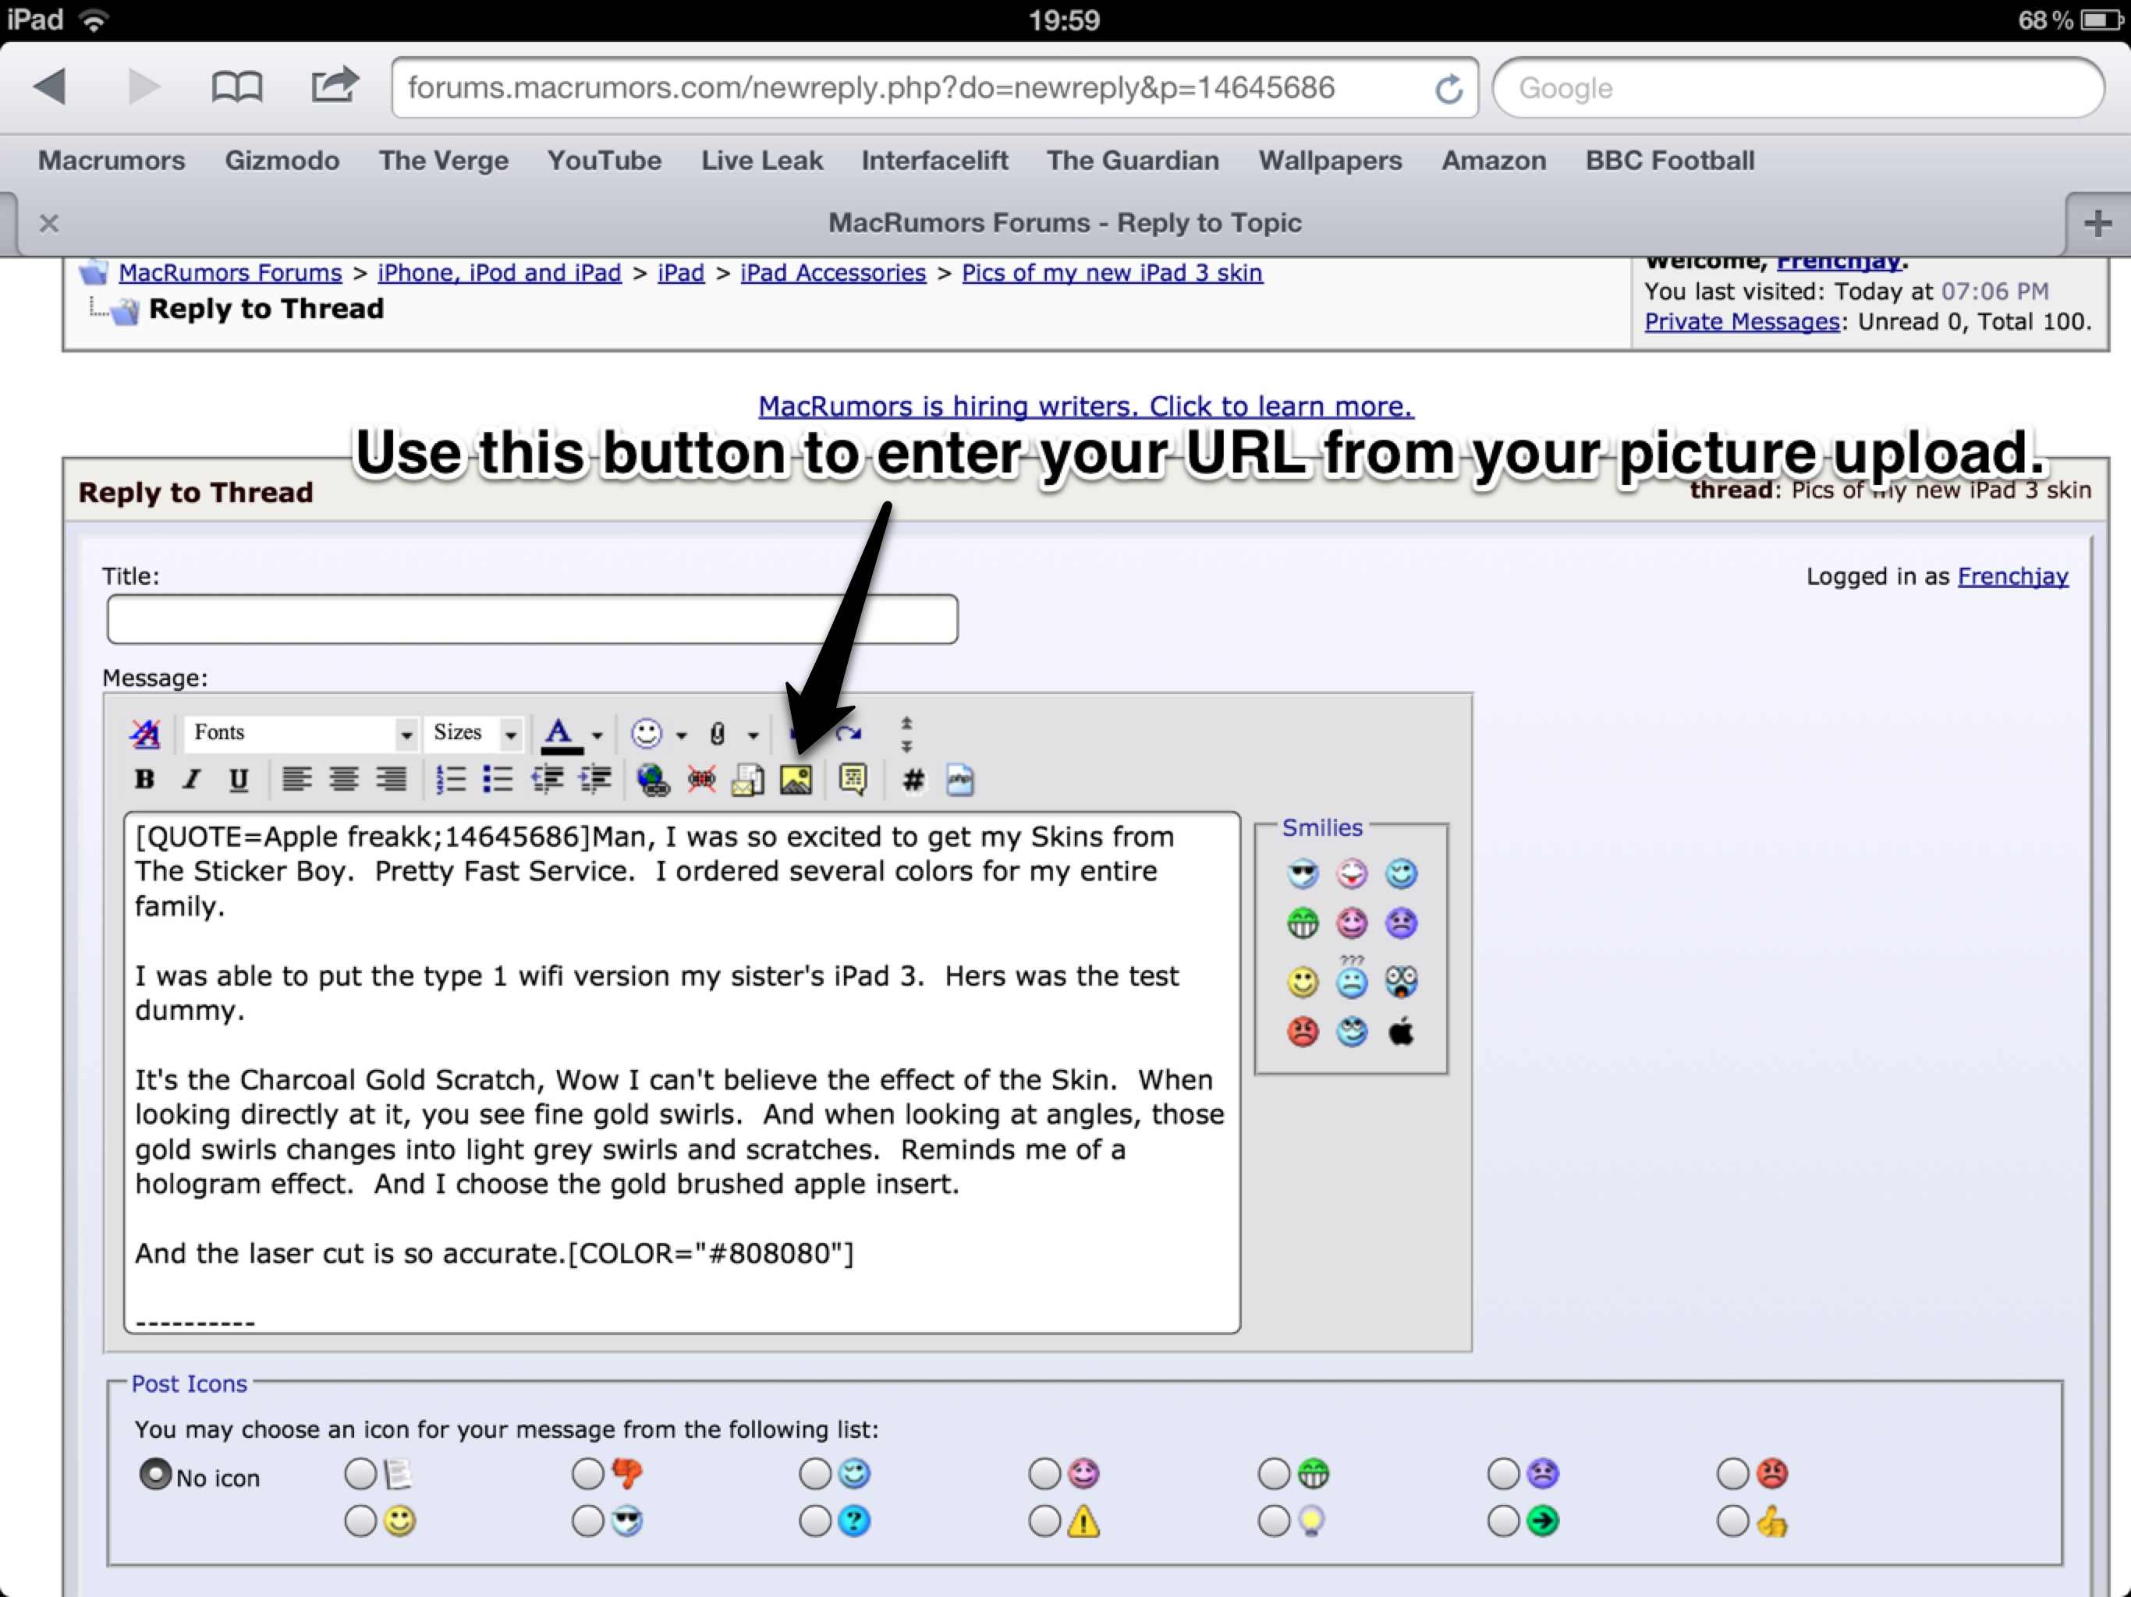Open the Private Messages link
The height and width of the screenshot is (1597, 2131).
[1741, 322]
